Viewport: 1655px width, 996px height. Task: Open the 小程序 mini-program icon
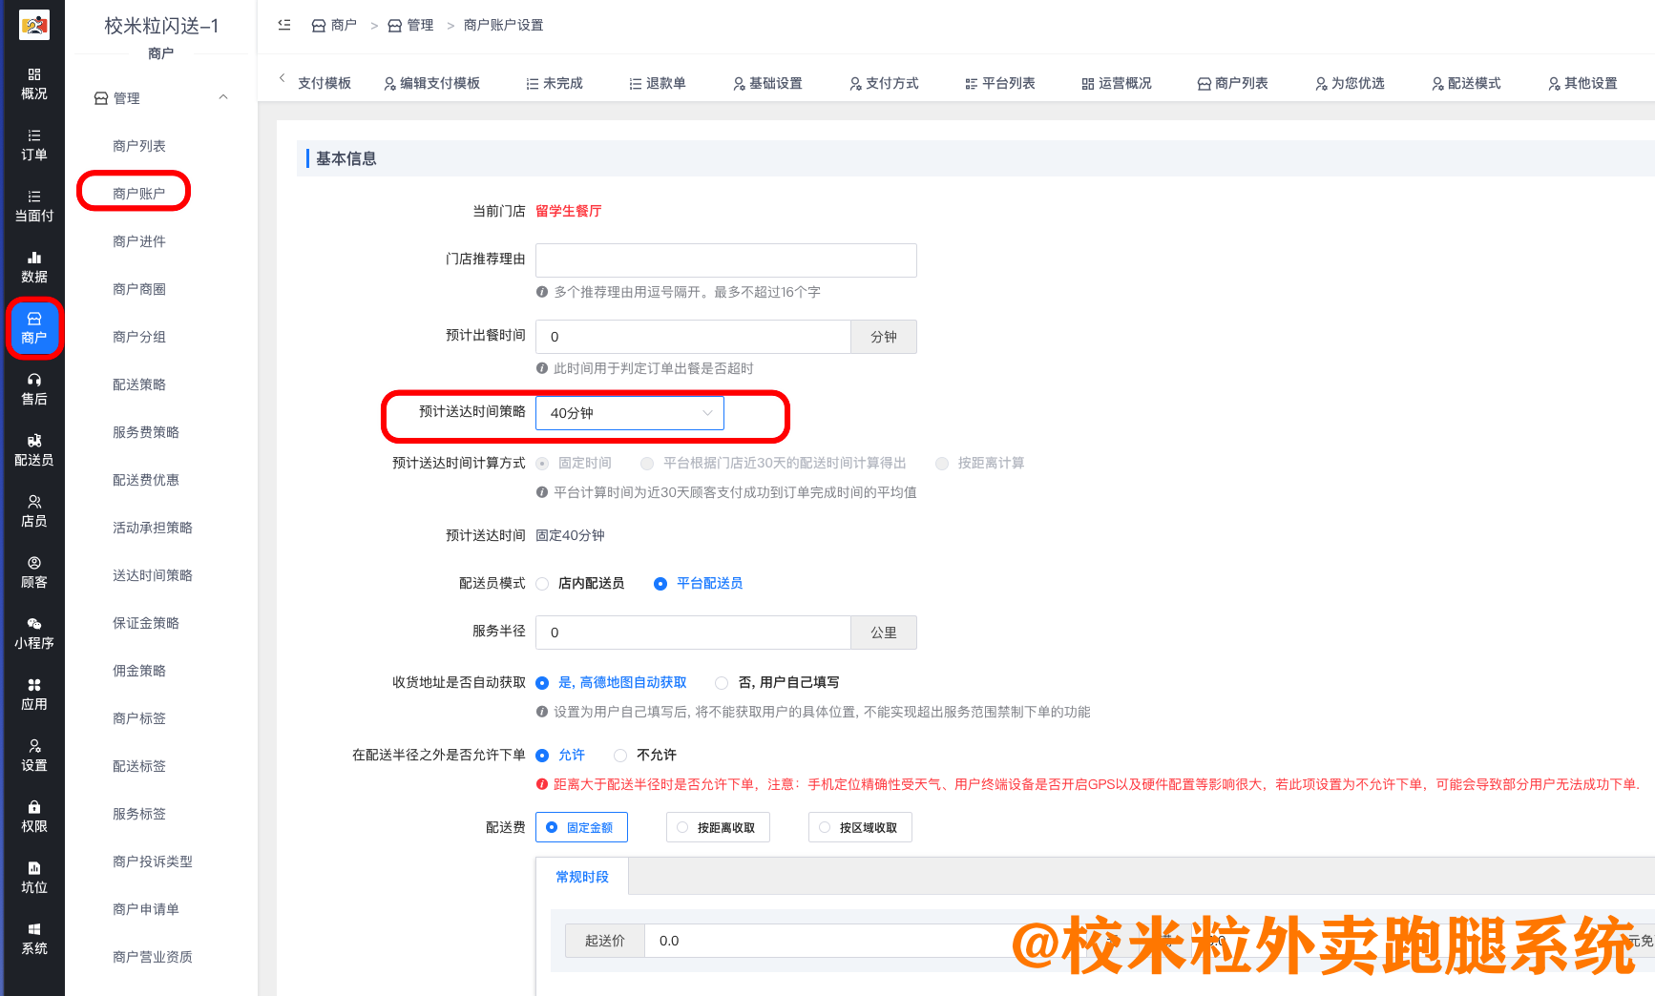click(33, 633)
